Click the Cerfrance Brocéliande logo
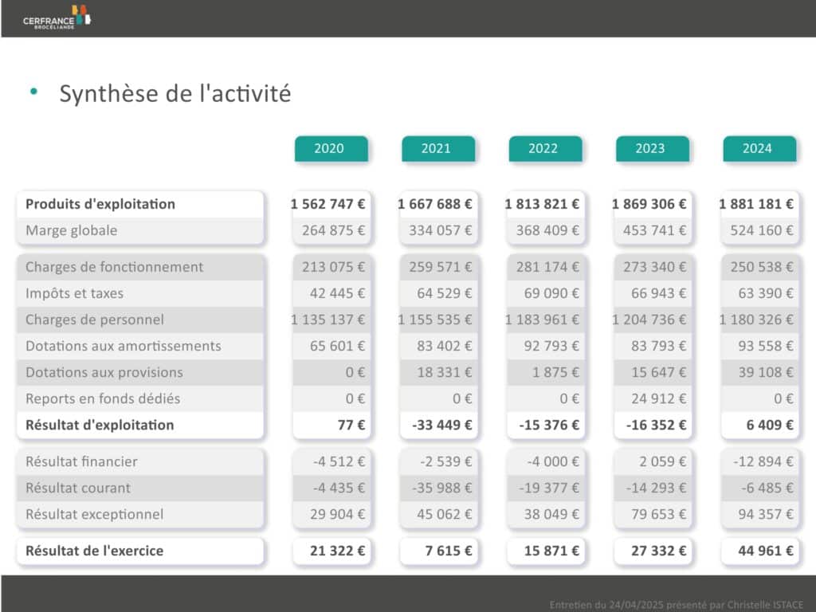Viewport: 816px width, 612px height. (57, 18)
